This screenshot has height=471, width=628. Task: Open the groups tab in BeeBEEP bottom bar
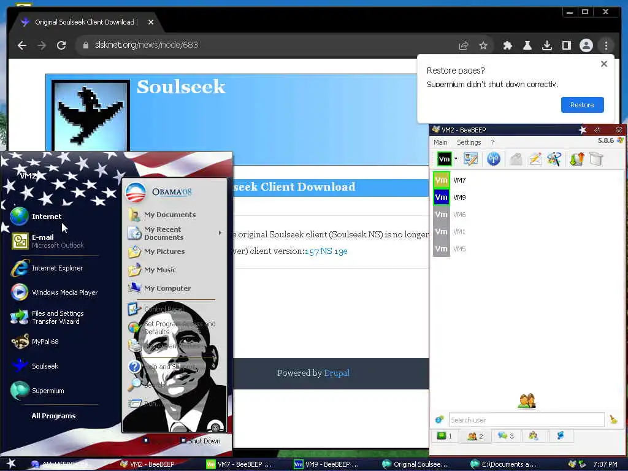[533, 436]
